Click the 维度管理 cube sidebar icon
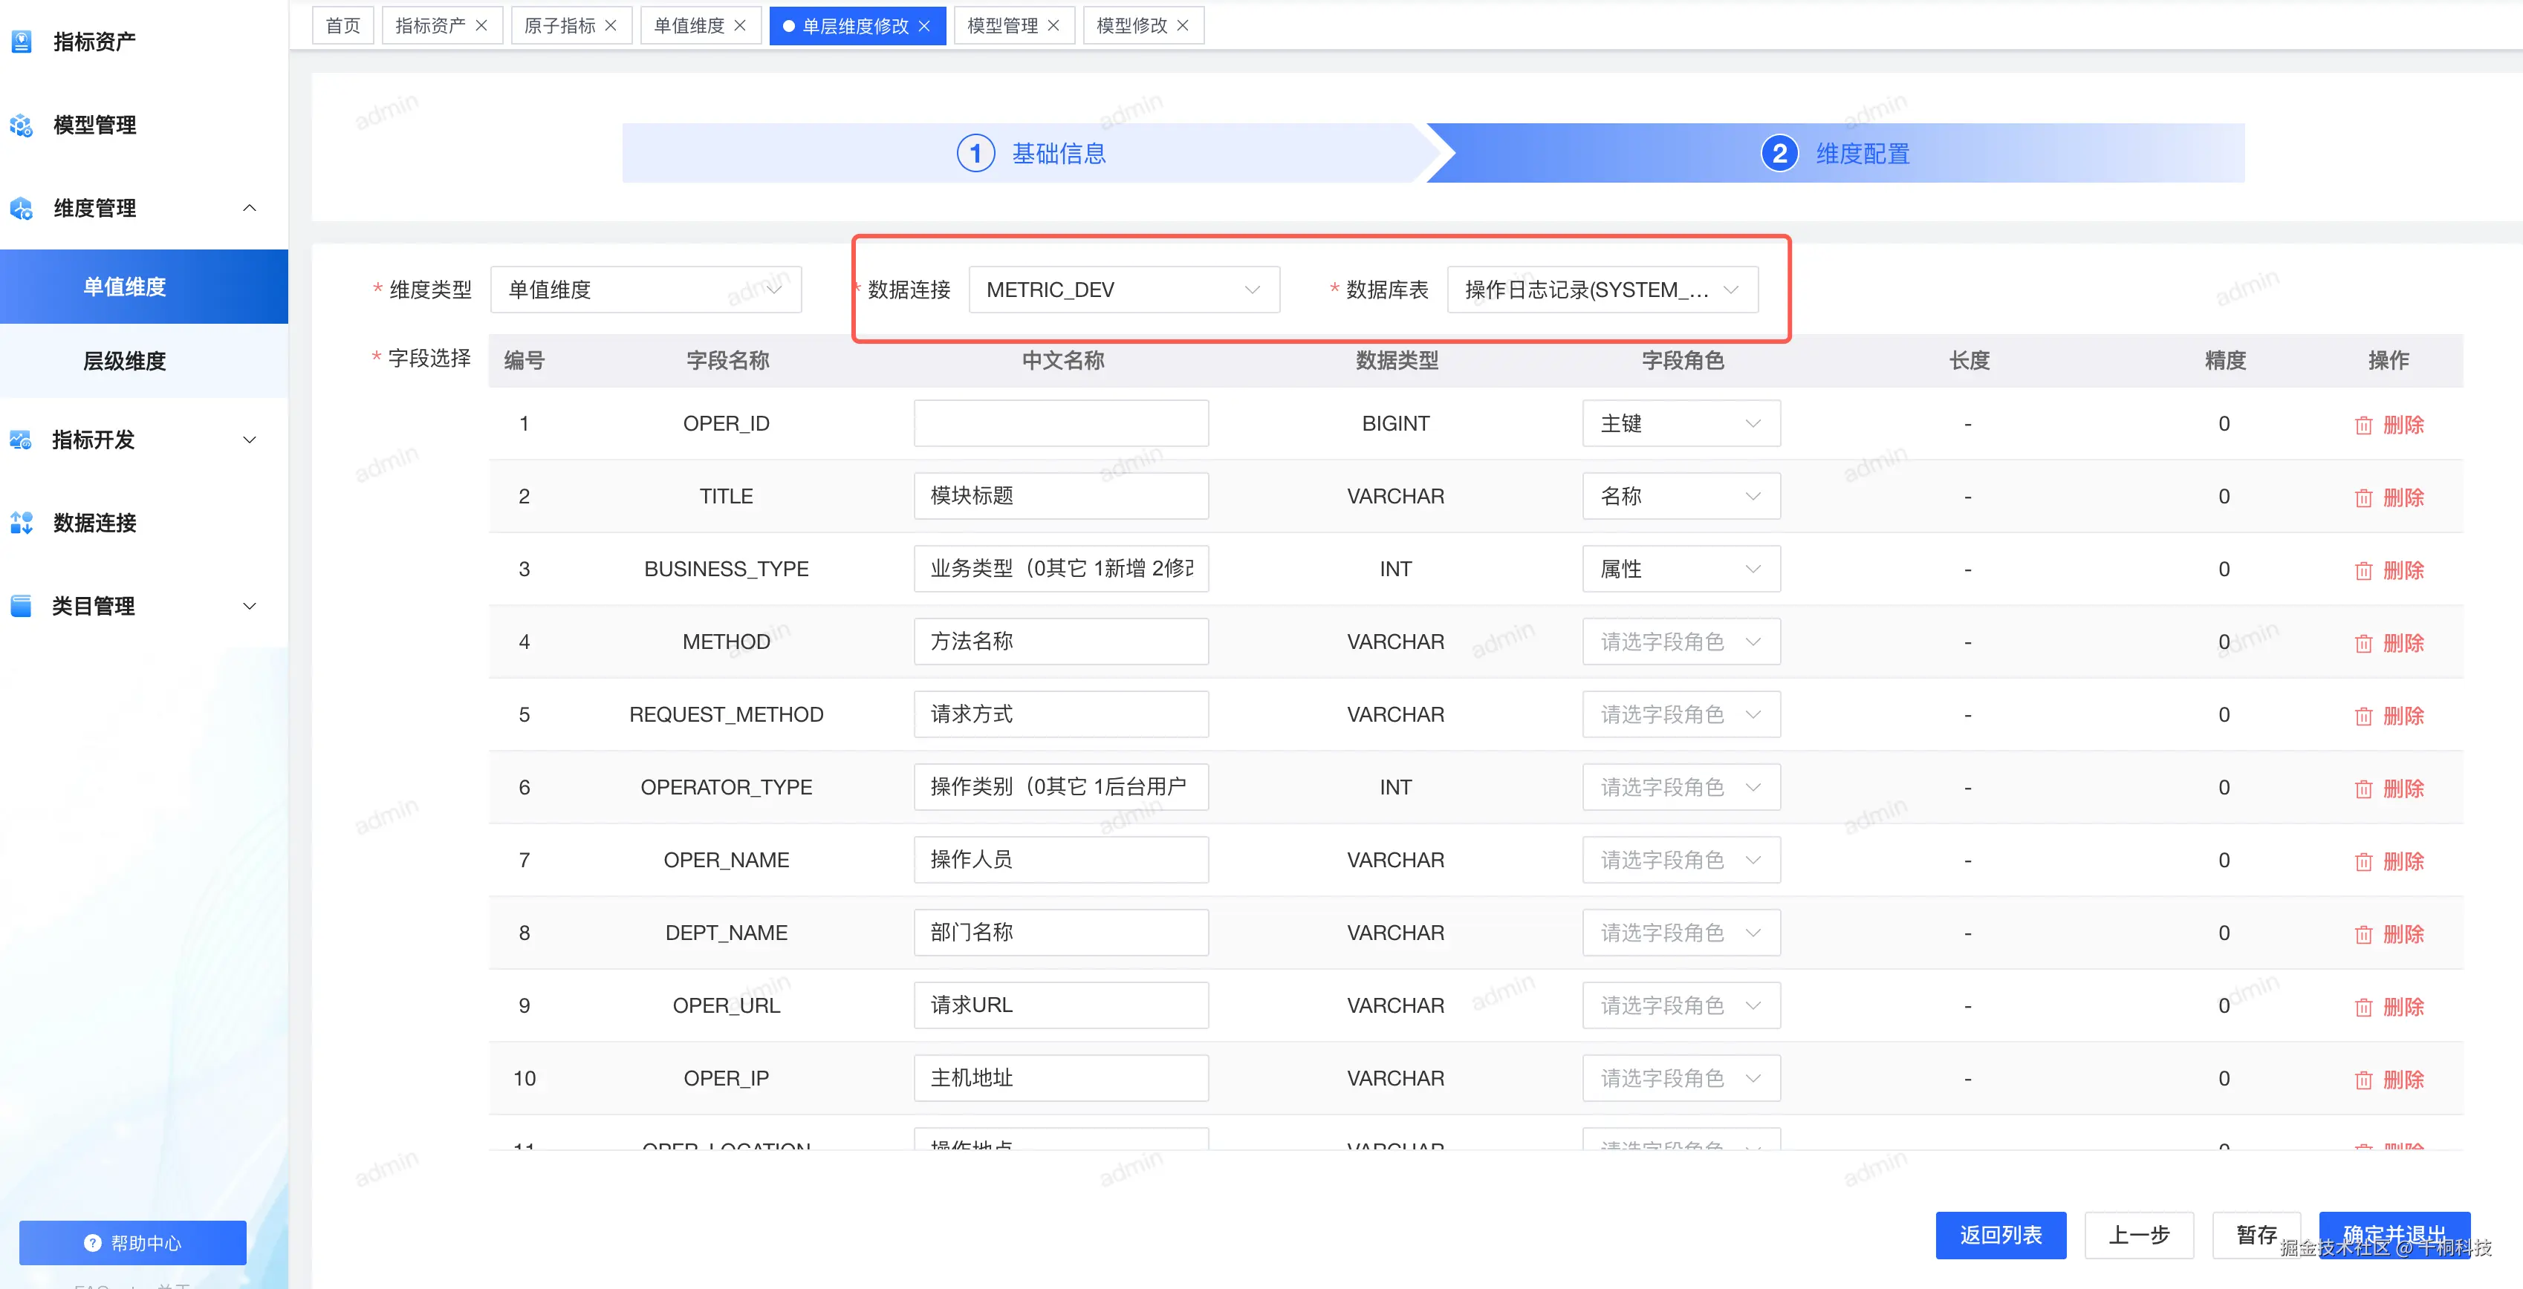 (x=22, y=207)
